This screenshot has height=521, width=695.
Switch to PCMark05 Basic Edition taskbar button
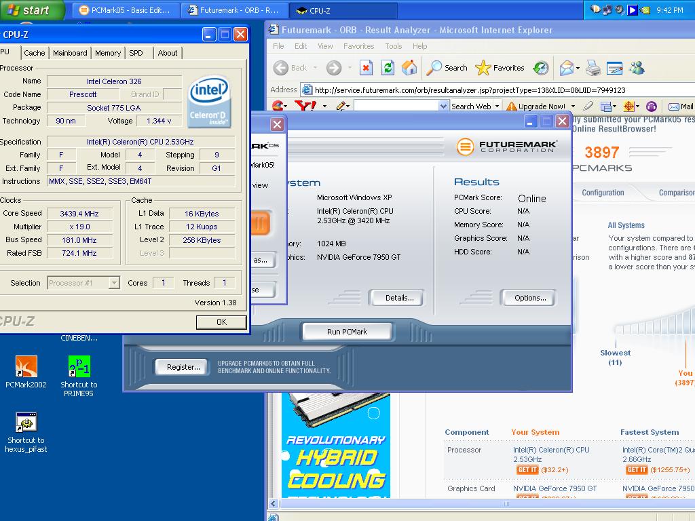tap(126, 10)
